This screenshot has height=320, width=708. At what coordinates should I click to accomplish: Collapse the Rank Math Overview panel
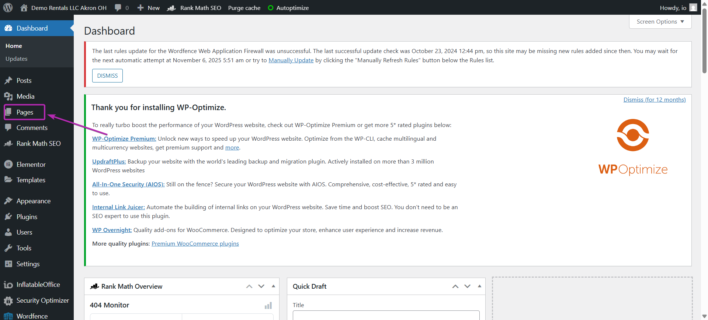pos(273,286)
